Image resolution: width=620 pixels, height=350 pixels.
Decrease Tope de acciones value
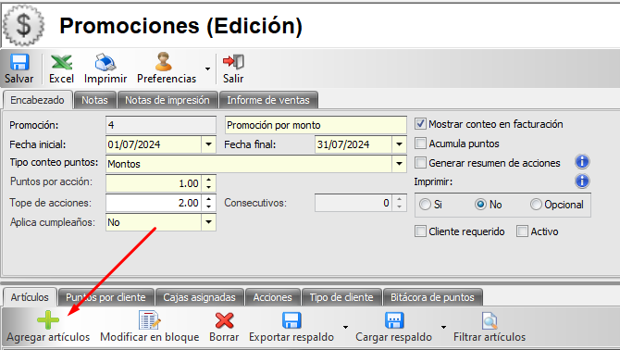click(208, 206)
